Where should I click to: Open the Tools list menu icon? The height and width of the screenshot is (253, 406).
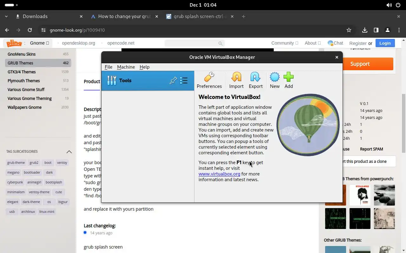click(x=184, y=81)
